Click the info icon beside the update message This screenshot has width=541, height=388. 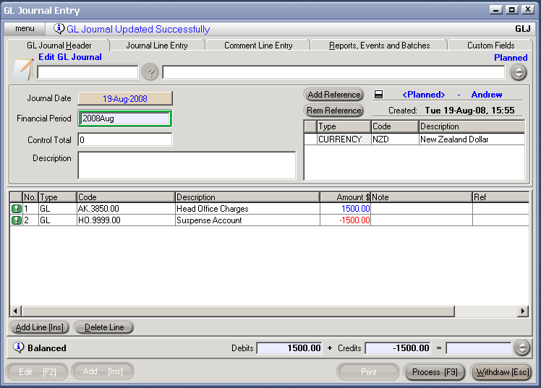click(59, 29)
